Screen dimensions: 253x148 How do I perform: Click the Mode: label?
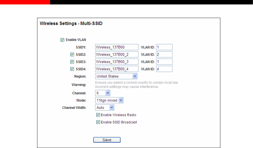pos(81,101)
